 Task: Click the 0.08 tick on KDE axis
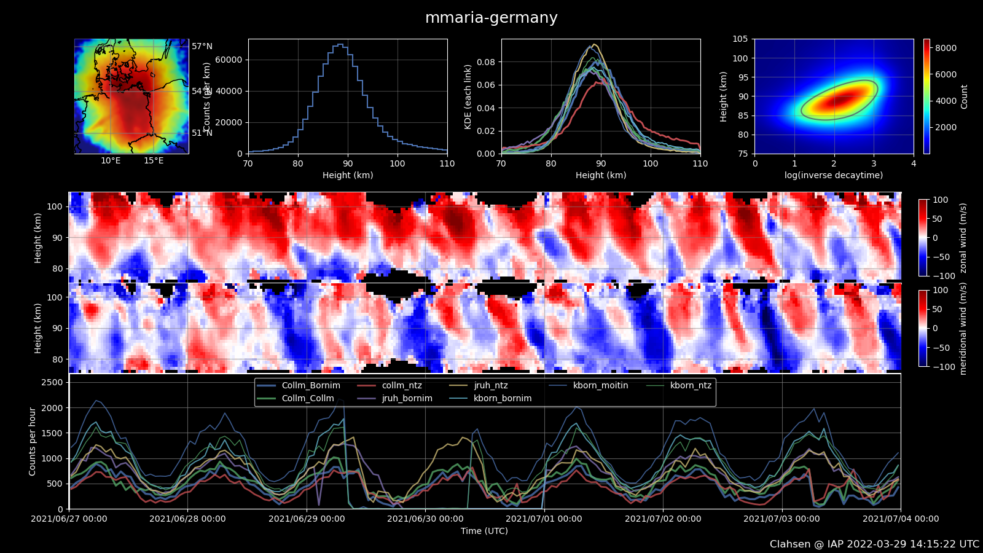(486, 62)
